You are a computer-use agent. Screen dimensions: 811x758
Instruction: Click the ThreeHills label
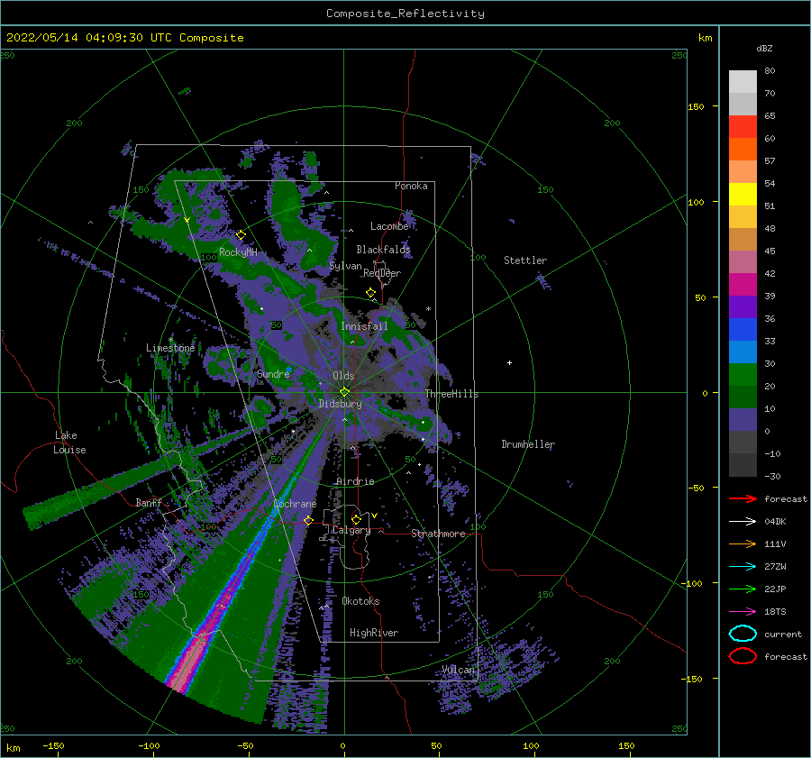pos(451,394)
